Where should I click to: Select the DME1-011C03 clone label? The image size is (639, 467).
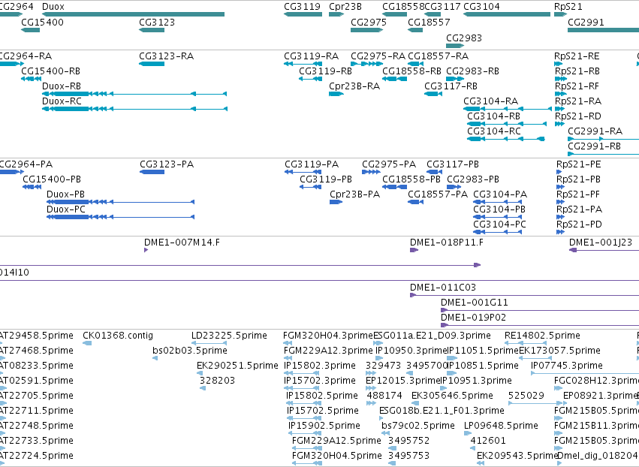443,288
